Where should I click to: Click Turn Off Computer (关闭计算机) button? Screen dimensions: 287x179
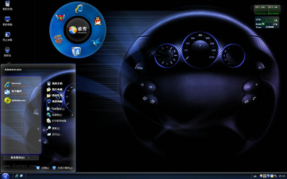pyautogui.click(x=62, y=168)
